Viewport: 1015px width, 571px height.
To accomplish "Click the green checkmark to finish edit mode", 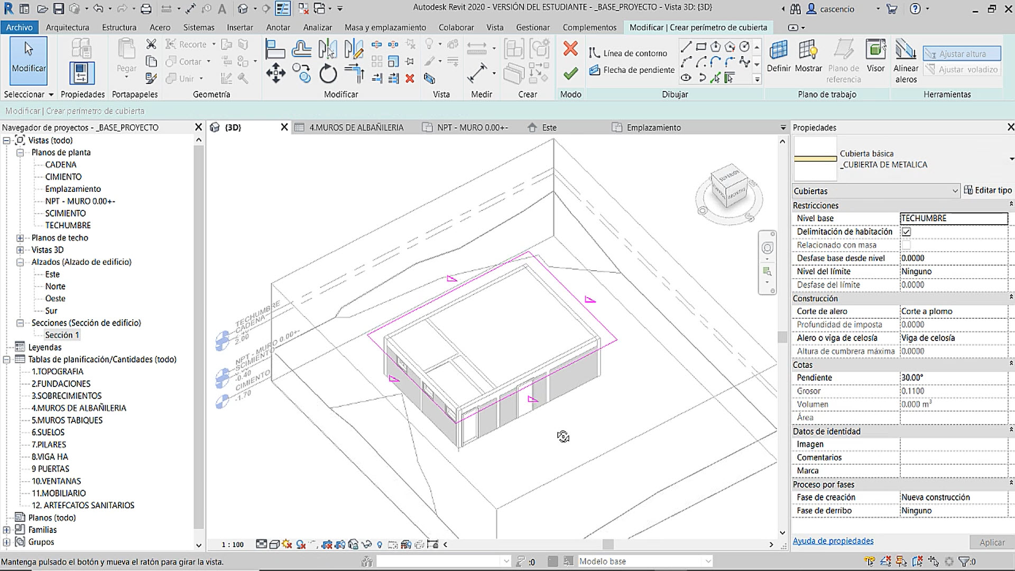I will point(570,74).
